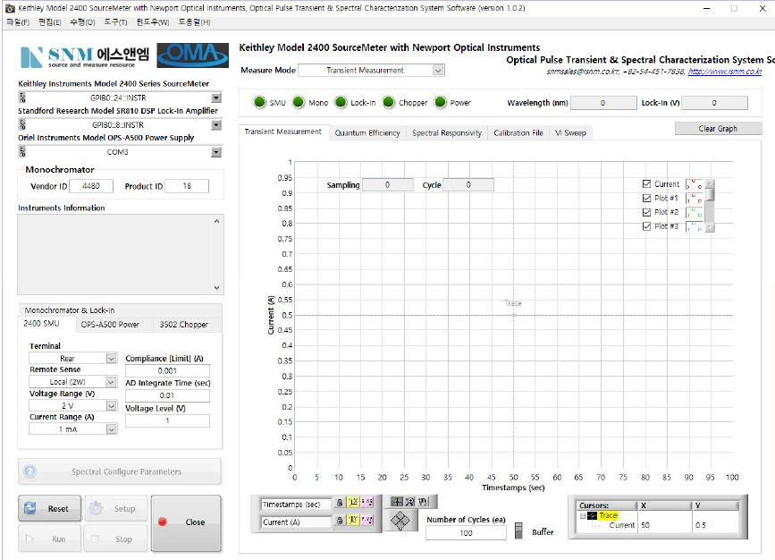Uncheck the Plot #3 visibility checkbox
Image resolution: width=775 pixels, height=560 pixels.
coord(646,226)
